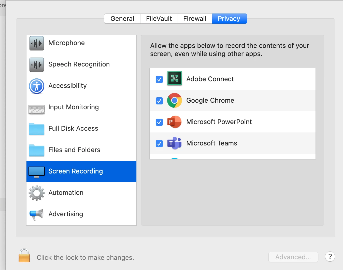Click the Speech Recognition waveform icon
The height and width of the screenshot is (270, 343).
pyautogui.click(x=37, y=65)
